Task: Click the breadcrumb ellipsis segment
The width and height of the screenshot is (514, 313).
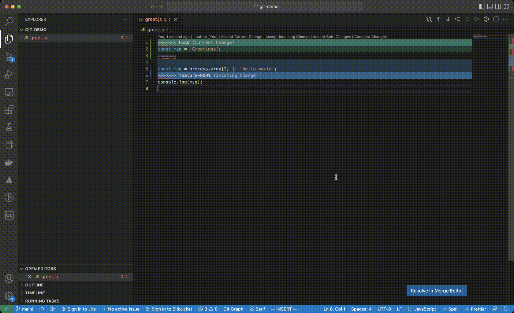Action: point(172,30)
